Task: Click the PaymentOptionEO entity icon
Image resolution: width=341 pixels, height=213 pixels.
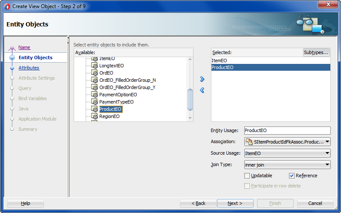Action: [x=94, y=95]
